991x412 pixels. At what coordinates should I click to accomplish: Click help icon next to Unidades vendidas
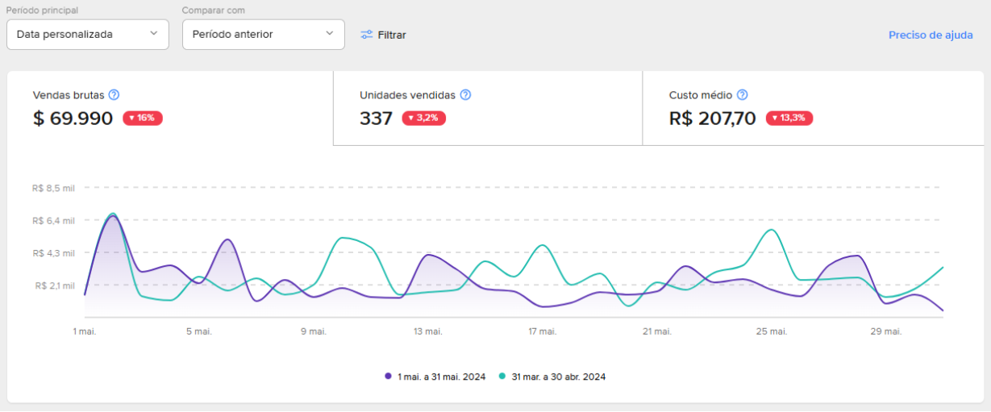pyautogui.click(x=465, y=95)
